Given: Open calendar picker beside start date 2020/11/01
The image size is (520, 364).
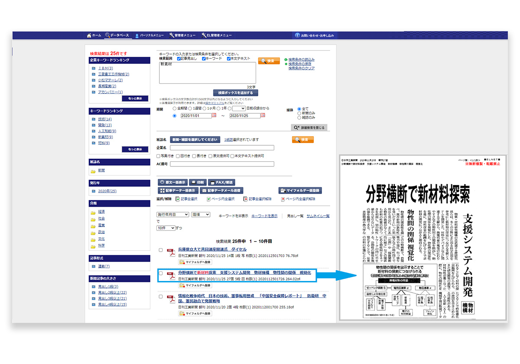Looking at the screenshot, I should (x=214, y=115).
